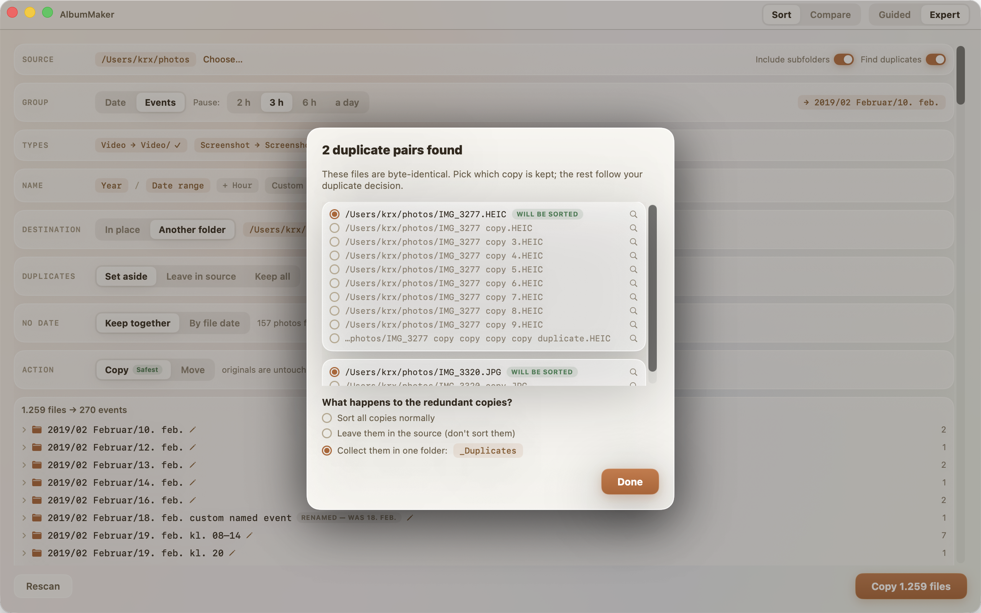981x613 pixels.
Task: Click magnifier icon for IMG_3277 copy 8.HEIC
Action: [633, 311]
